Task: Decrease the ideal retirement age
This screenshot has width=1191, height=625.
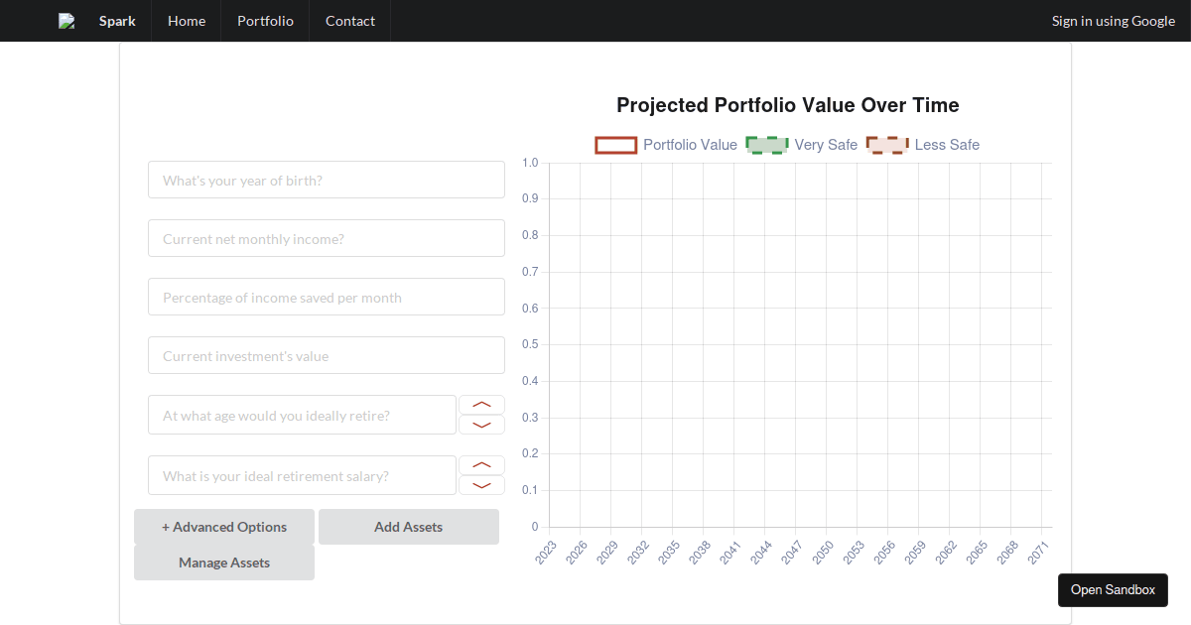Action: pyautogui.click(x=481, y=425)
